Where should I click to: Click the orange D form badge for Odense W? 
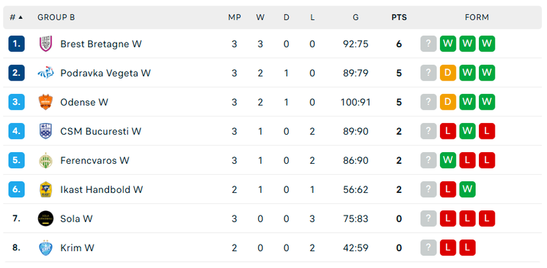pos(448,102)
